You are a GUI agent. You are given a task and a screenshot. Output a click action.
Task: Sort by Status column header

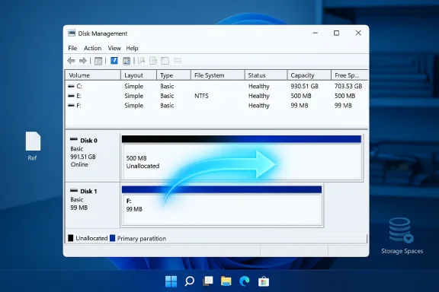point(266,75)
